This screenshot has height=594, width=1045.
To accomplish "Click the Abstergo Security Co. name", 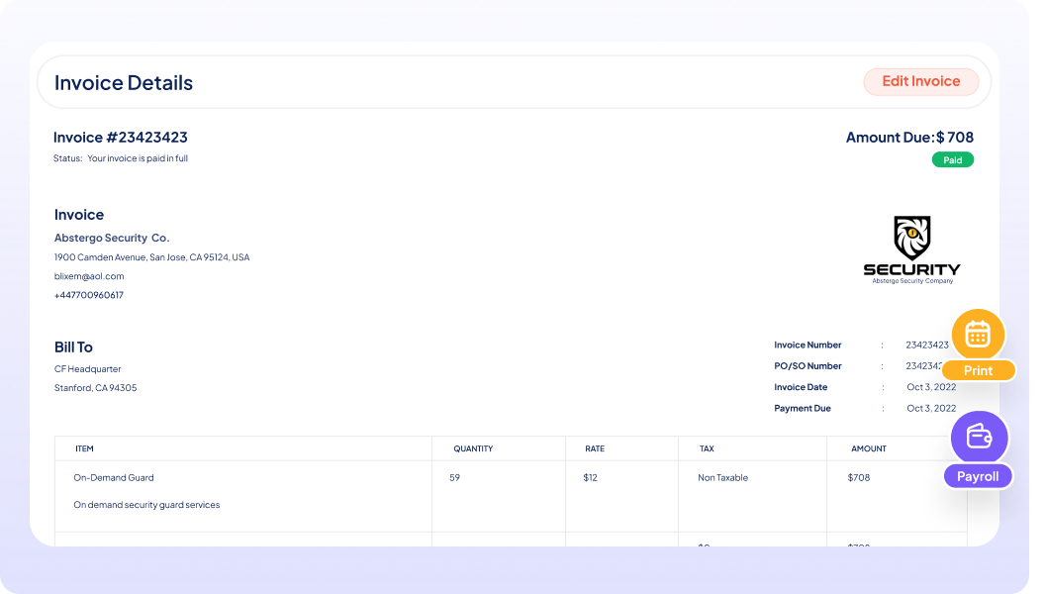I will [x=112, y=238].
